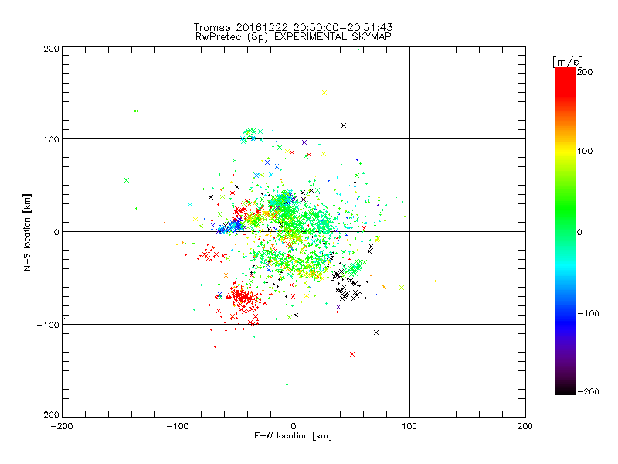Click the y-axis tick label '-100' on the N-S axis

click(x=48, y=325)
